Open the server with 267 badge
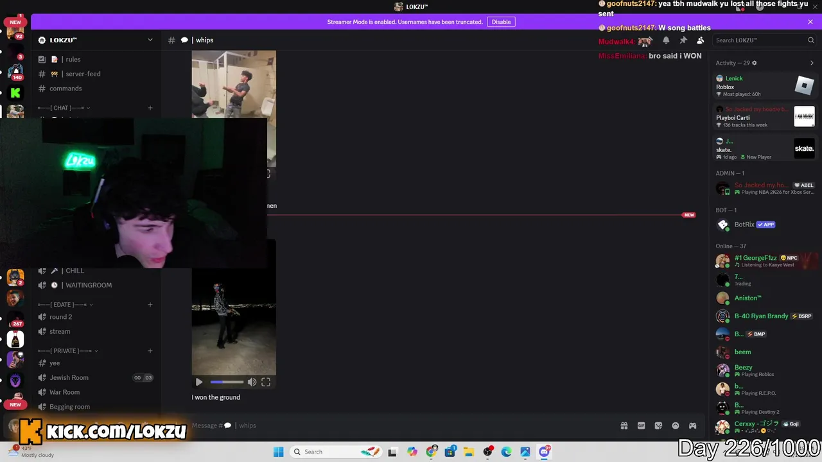The image size is (822, 462). coord(15,318)
